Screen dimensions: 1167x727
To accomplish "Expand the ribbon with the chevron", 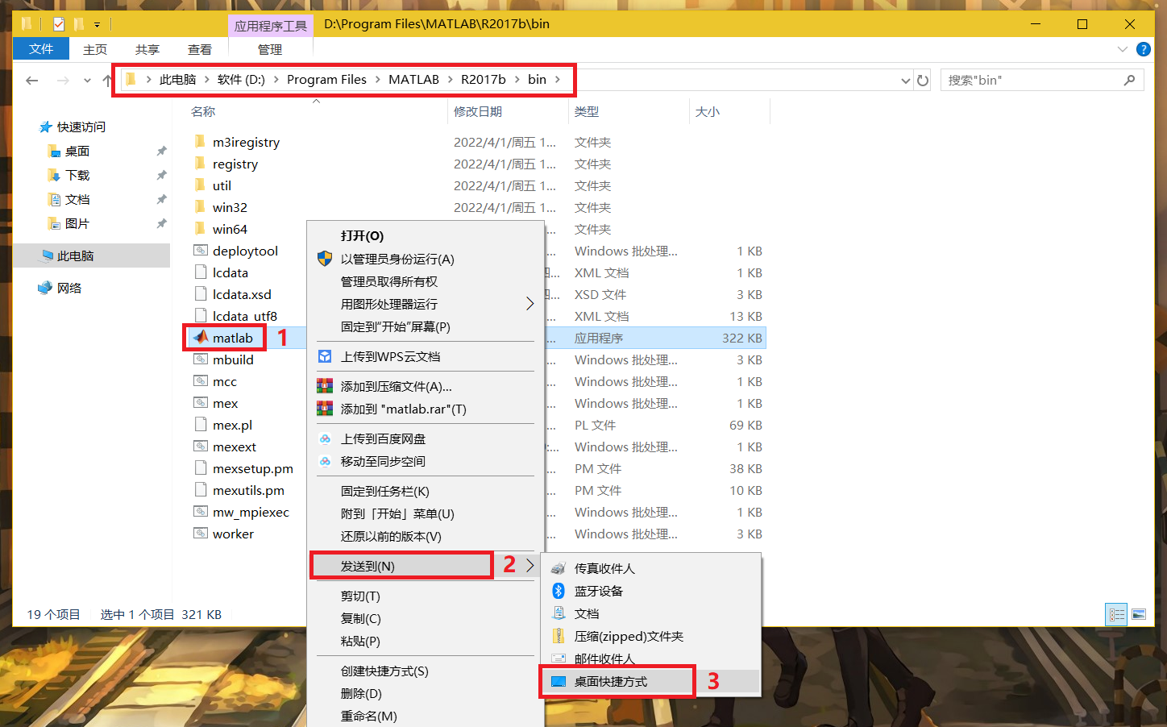I will tap(1123, 49).
